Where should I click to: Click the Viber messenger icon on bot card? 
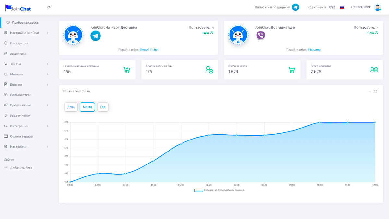point(261,36)
